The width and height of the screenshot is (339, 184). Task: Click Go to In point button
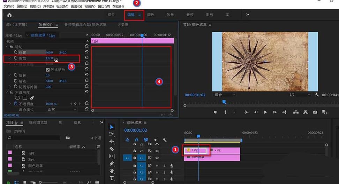pyautogui.click(x=247, y=112)
